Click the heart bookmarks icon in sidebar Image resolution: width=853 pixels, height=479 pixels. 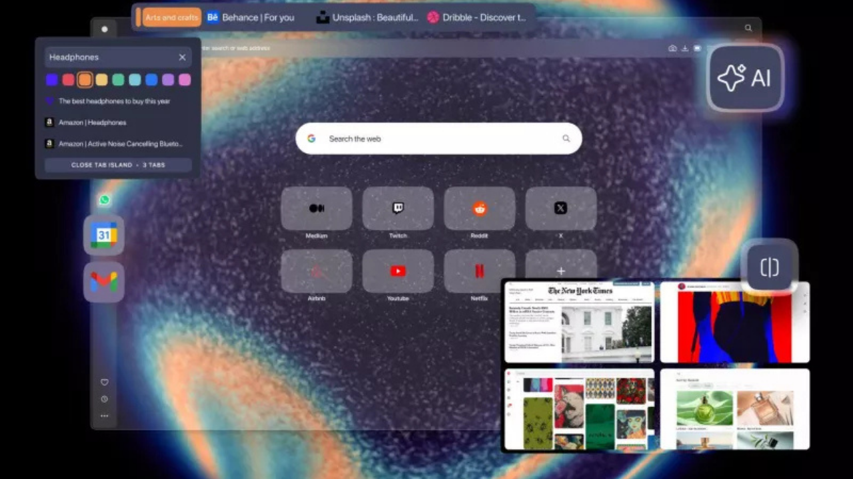coord(105,383)
